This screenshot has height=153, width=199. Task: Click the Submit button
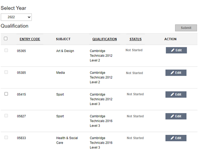(x=186, y=28)
